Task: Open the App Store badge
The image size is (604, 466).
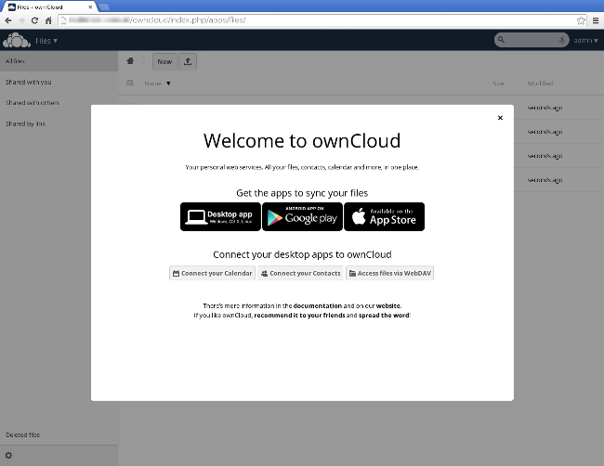Action: click(x=384, y=216)
